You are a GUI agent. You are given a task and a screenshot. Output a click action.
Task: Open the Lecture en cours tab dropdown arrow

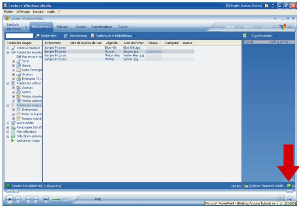pos(26,27)
